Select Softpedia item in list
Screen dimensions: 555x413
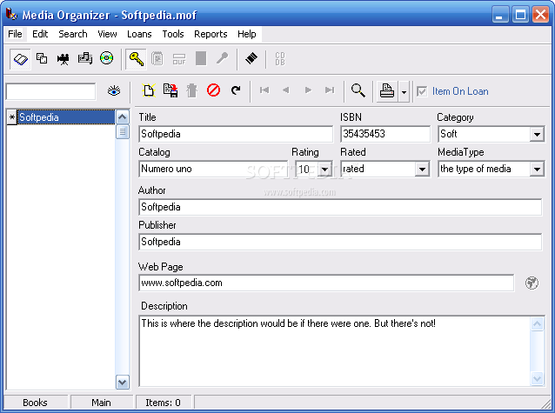point(66,117)
